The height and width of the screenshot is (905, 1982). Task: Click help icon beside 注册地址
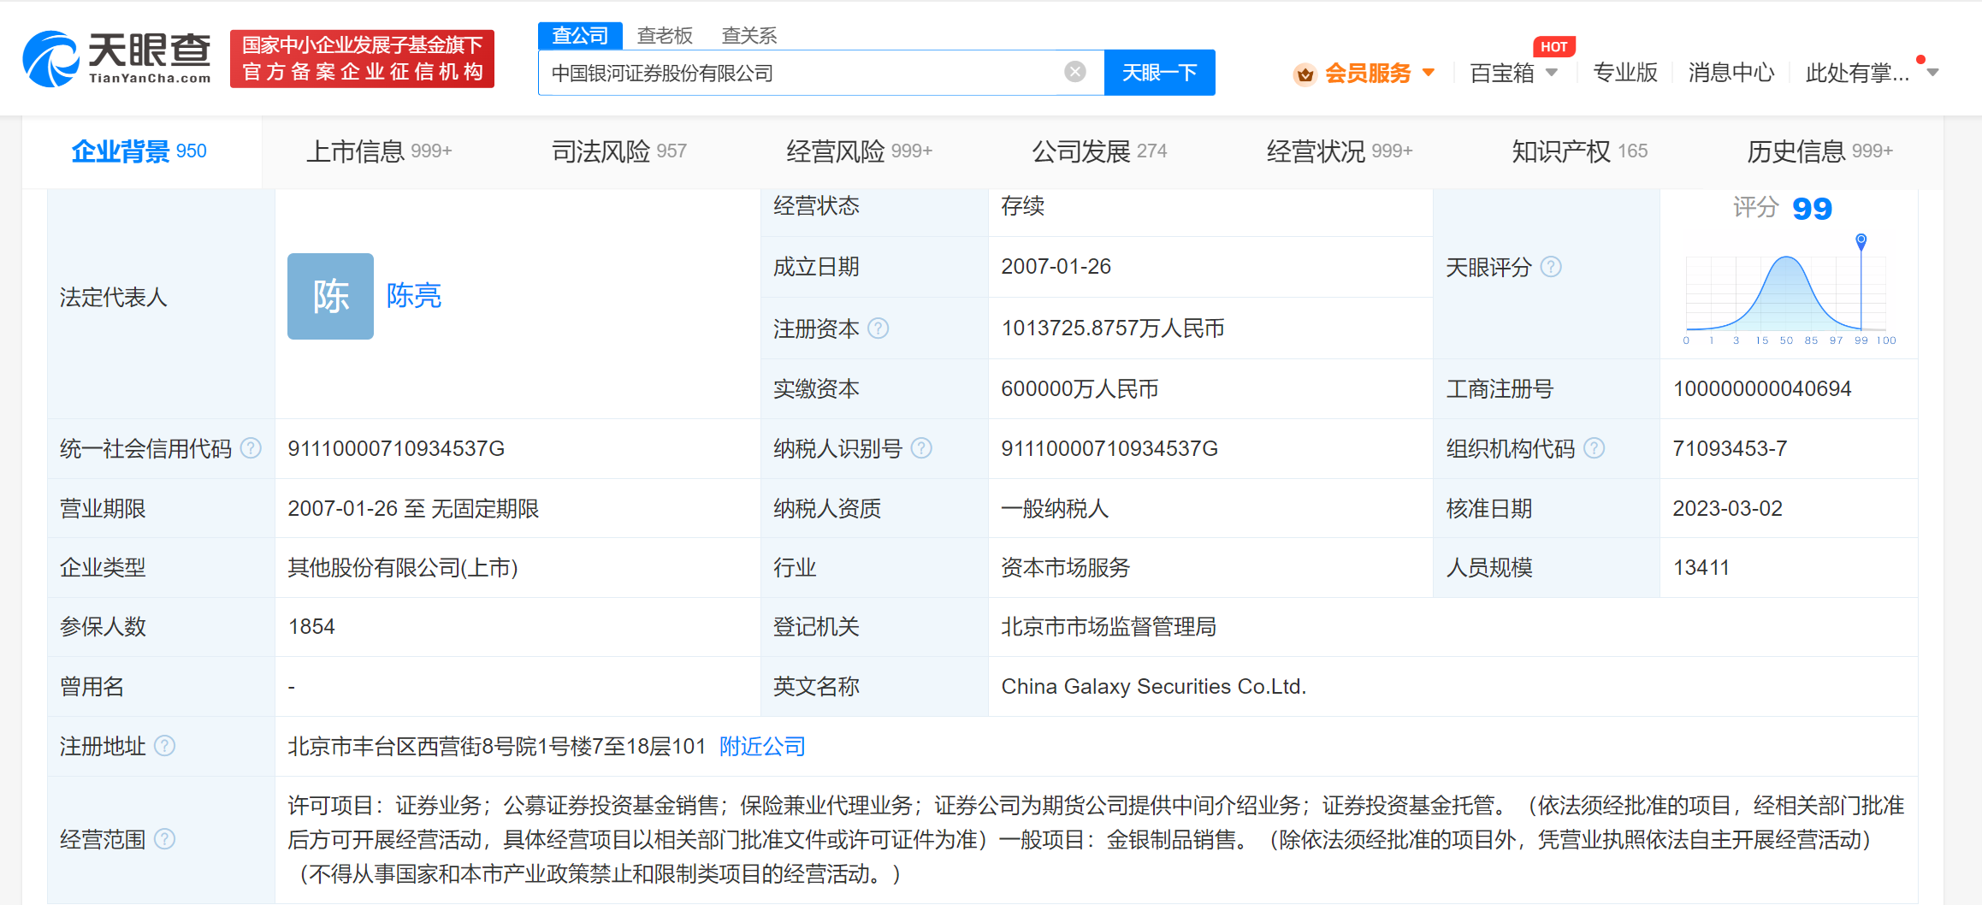click(x=165, y=746)
